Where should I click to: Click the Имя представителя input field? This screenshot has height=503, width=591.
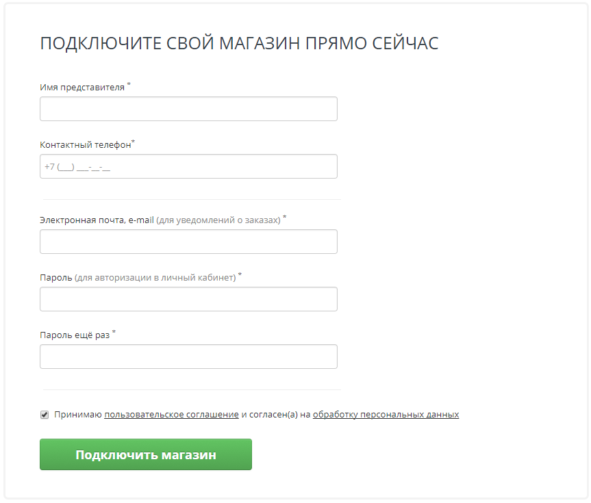tap(188, 109)
